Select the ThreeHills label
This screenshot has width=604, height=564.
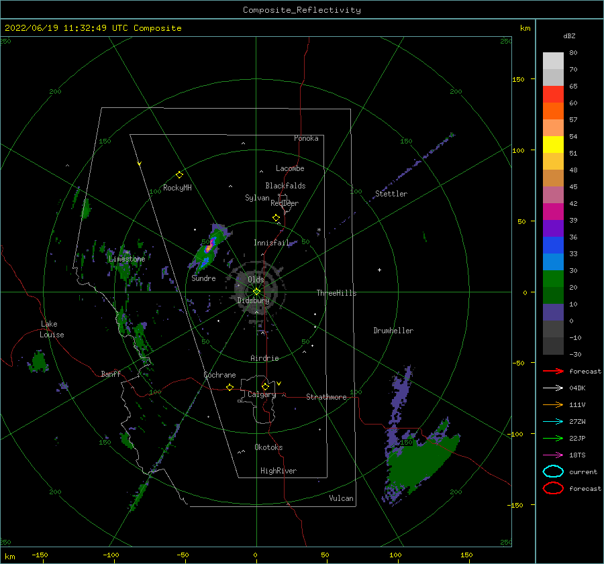coord(337,293)
